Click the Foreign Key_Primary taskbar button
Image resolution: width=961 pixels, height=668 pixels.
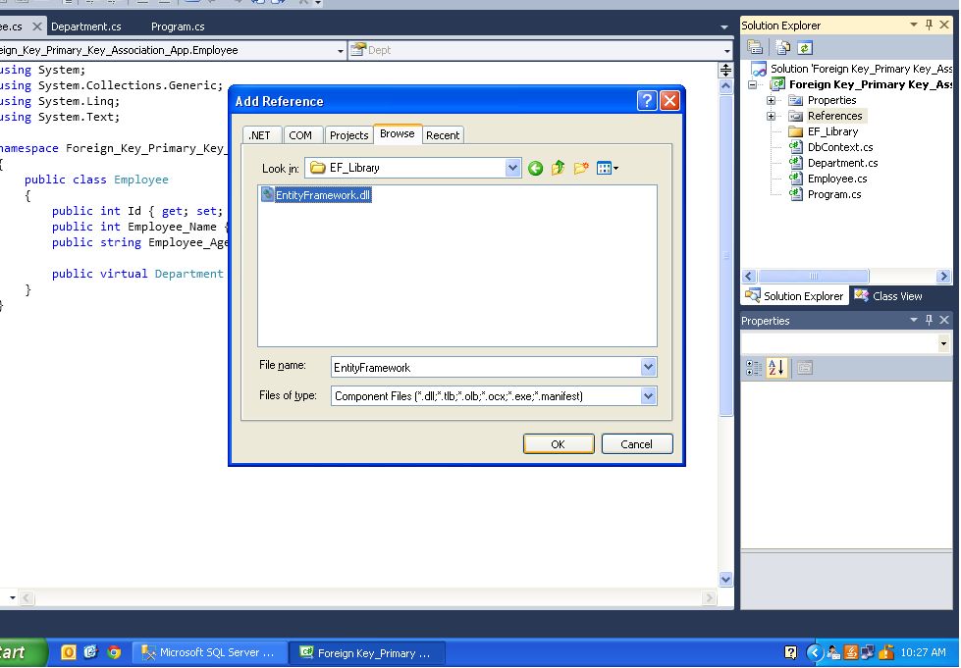[366, 652]
